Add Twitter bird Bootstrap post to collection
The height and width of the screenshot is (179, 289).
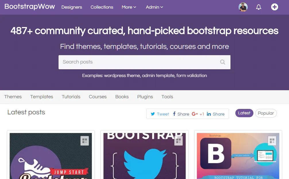[179, 141]
